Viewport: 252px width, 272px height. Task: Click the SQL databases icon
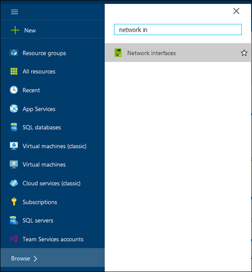click(14, 127)
